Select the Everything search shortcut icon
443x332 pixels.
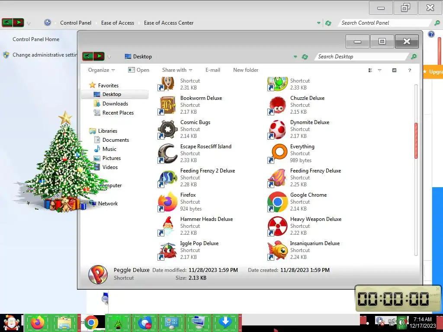click(277, 153)
